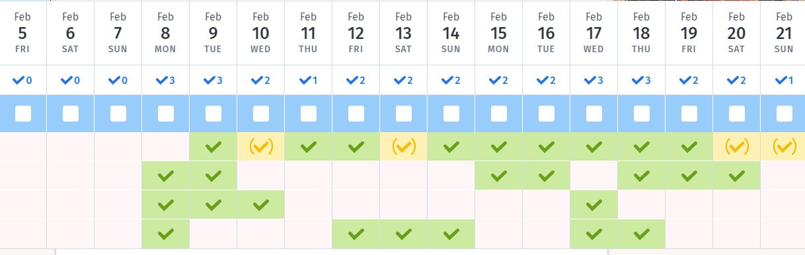Click the Feb 8 vote count showing 3
This screenshot has height=255, width=805.
coord(166,81)
